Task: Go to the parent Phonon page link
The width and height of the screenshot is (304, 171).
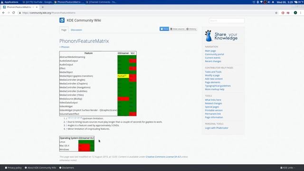Action: point(65,47)
